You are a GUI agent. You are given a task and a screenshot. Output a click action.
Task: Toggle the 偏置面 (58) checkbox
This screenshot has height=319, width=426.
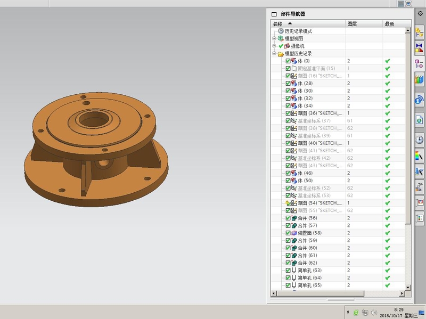tap(288, 233)
